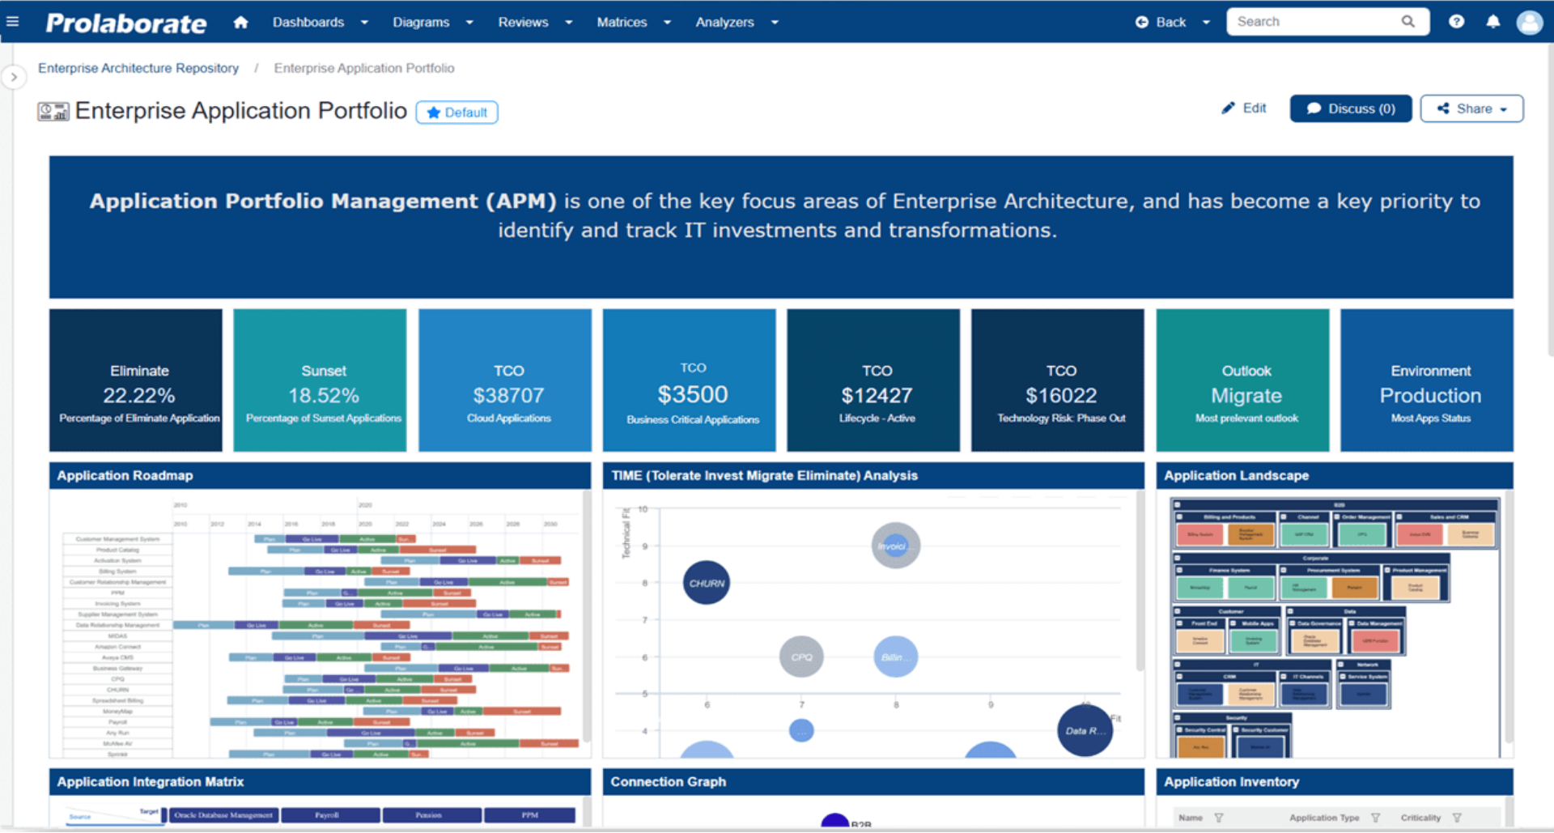Click the search magnifier icon
Image resolution: width=1554 pixels, height=833 pixels.
[x=1408, y=22]
